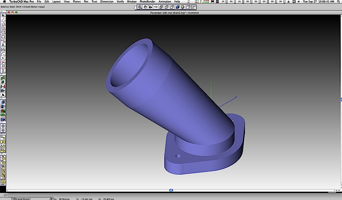Select the arrow selection tool
Screen dimensions: 342x200
click(x=3, y=15)
